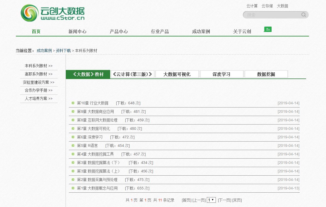This screenshot has height=207, width=326.
Task: Open 第9章 大数据商业应用 download link
Action: tap(96, 111)
